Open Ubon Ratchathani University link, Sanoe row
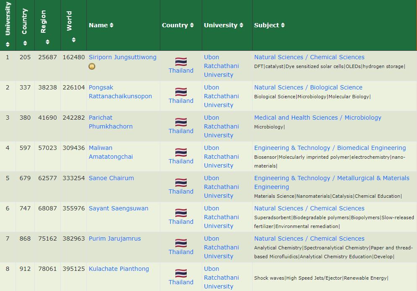 [221, 187]
